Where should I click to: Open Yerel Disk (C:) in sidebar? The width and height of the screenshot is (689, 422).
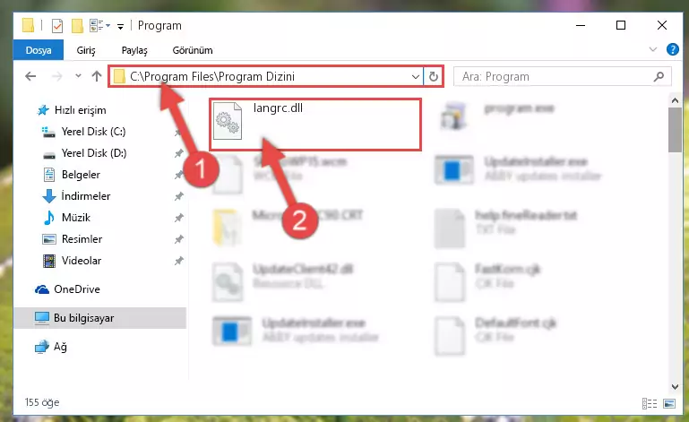coord(93,132)
